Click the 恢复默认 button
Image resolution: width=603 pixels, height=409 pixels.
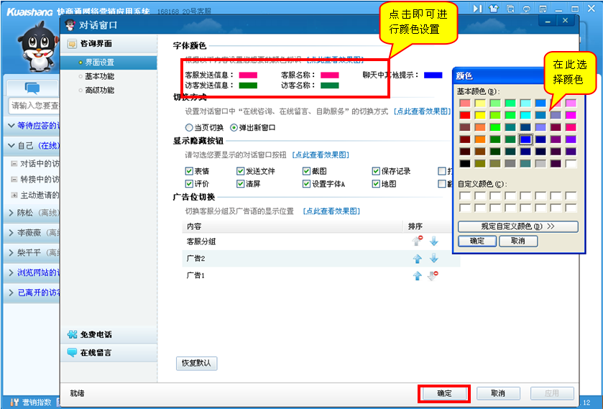pos(196,363)
